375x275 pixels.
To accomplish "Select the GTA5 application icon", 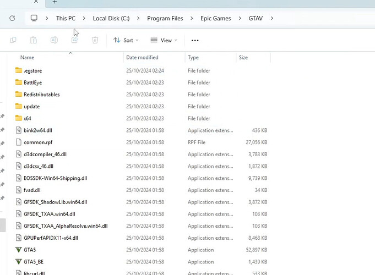I will [18, 250].
